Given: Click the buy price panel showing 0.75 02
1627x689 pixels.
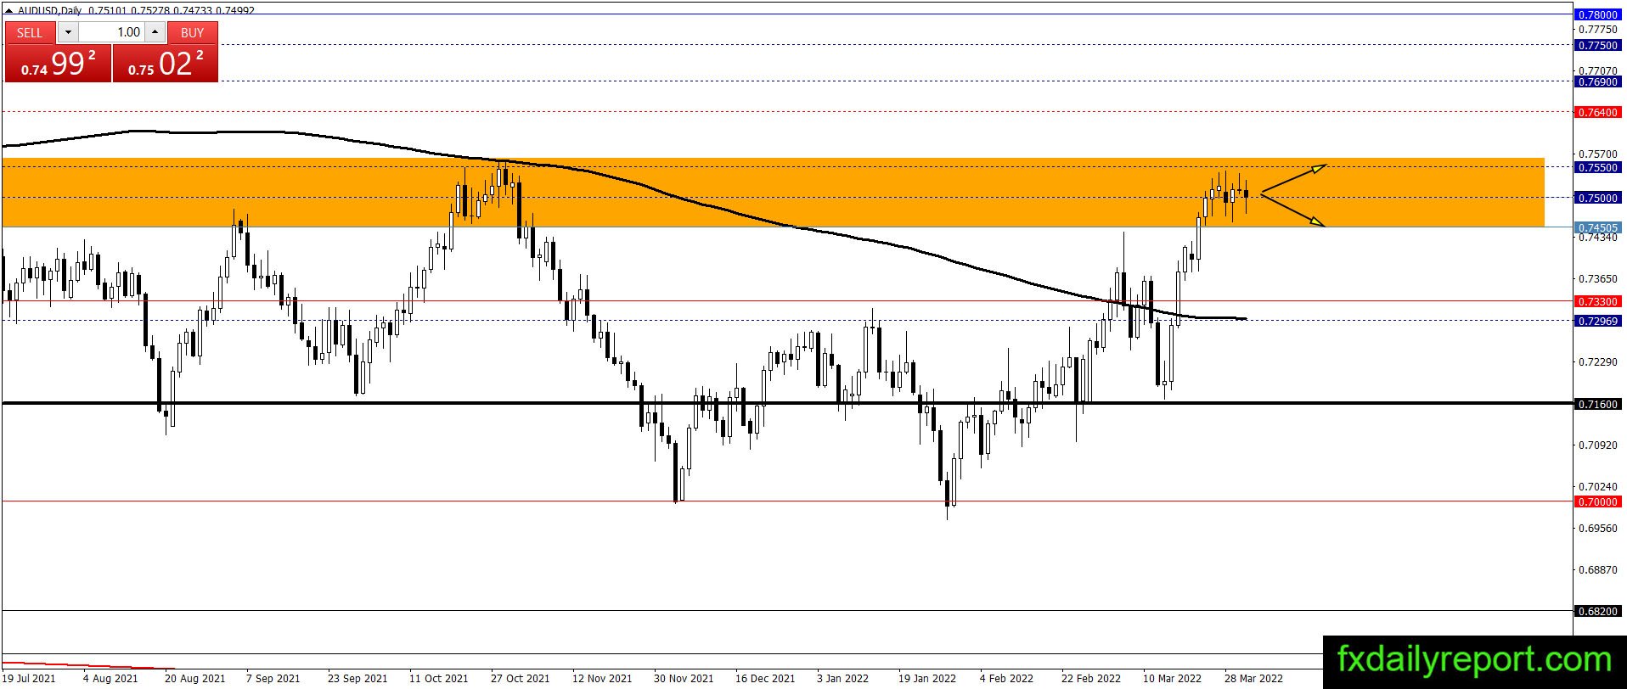Looking at the screenshot, I should (x=166, y=64).
